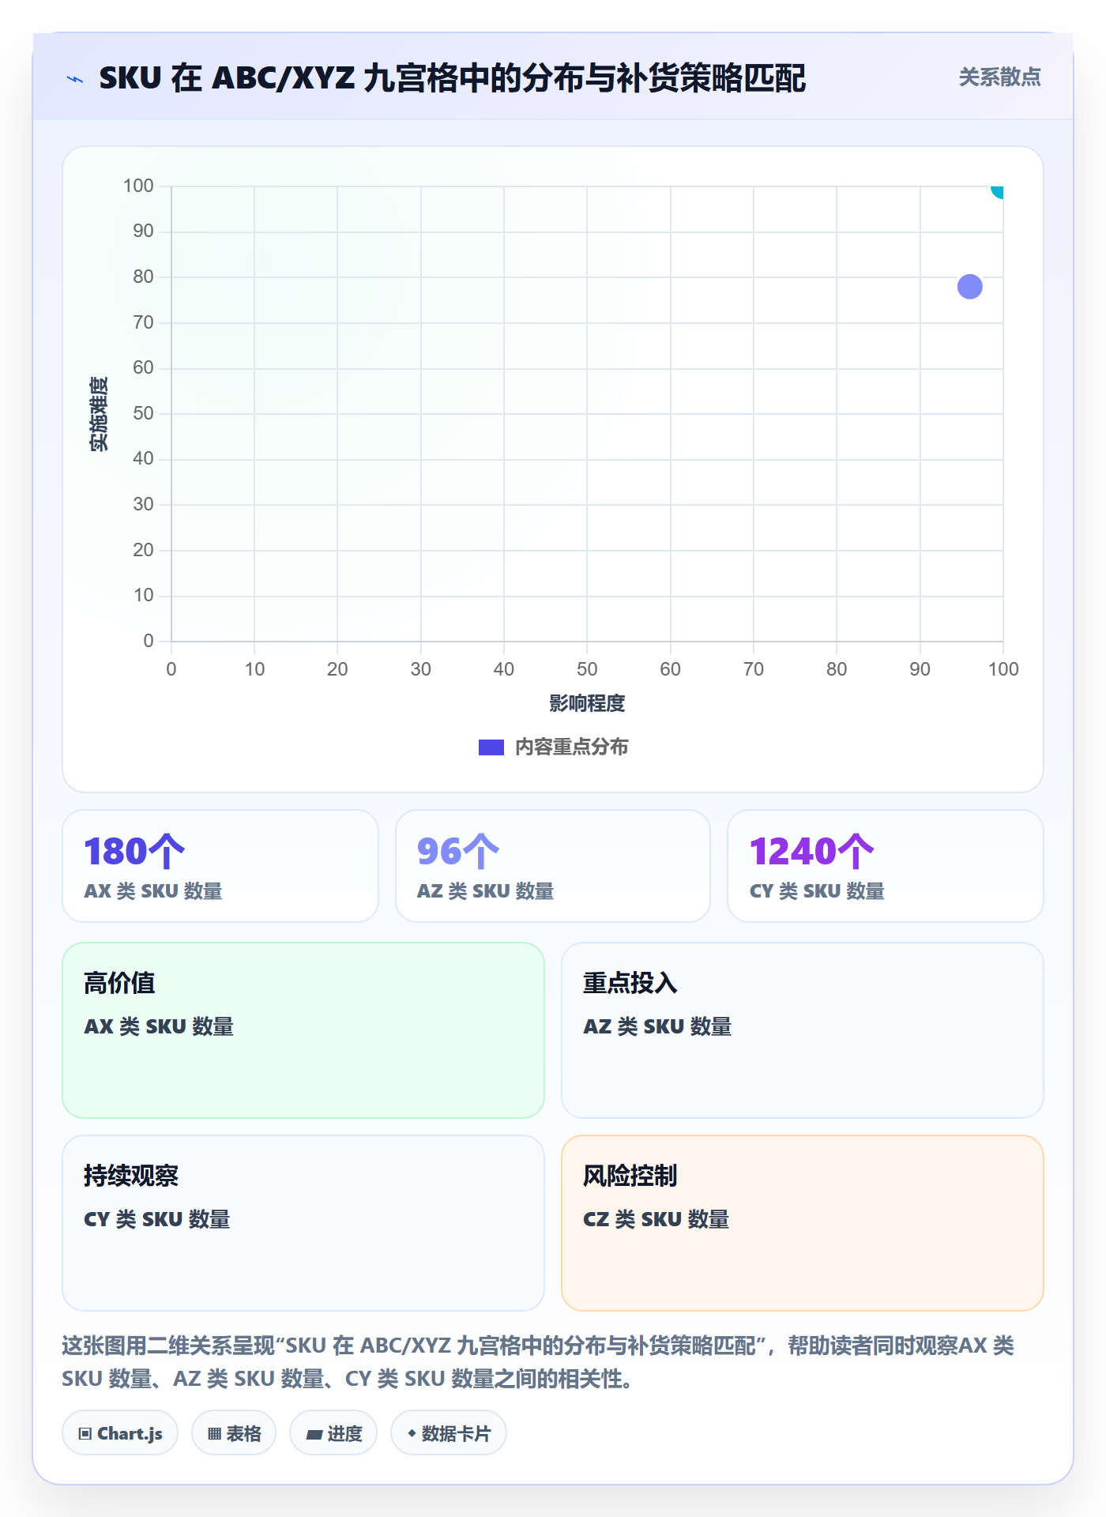Select the purple scatter data point
The height and width of the screenshot is (1517, 1106).
pos(969,286)
